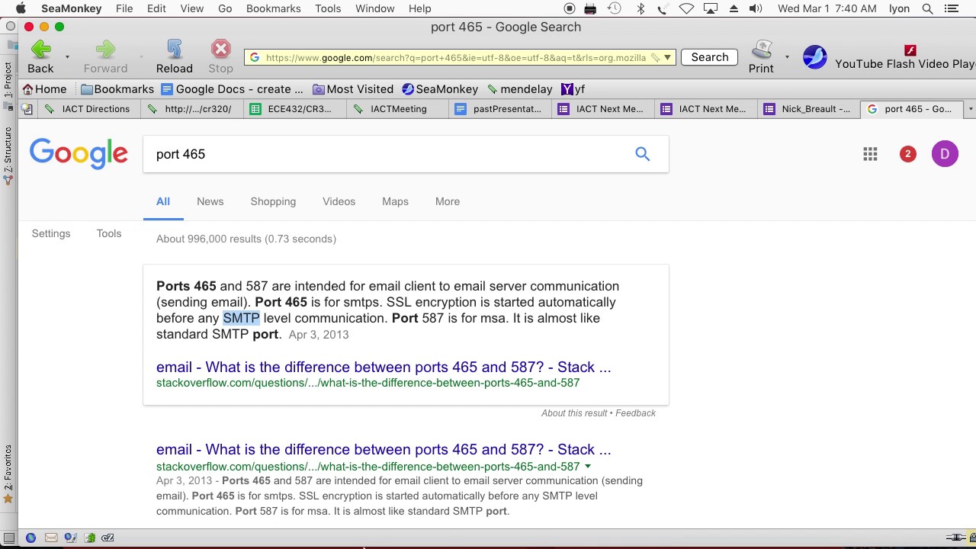Open second Stack Overflow result link
The width and height of the screenshot is (976, 549).
(x=384, y=449)
